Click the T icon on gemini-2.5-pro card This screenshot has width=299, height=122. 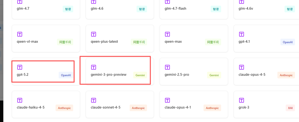(x=168, y=67)
